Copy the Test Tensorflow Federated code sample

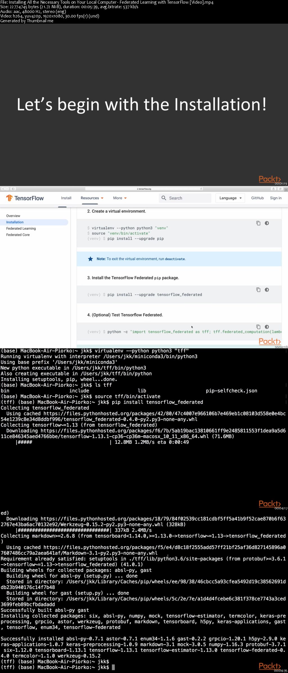(258, 327)
